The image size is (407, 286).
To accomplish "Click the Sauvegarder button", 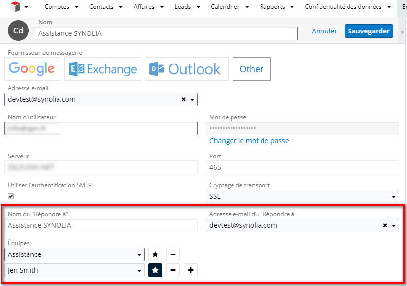I will (369, 31).
